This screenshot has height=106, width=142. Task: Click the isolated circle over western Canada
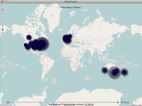(x=29, y=37)
